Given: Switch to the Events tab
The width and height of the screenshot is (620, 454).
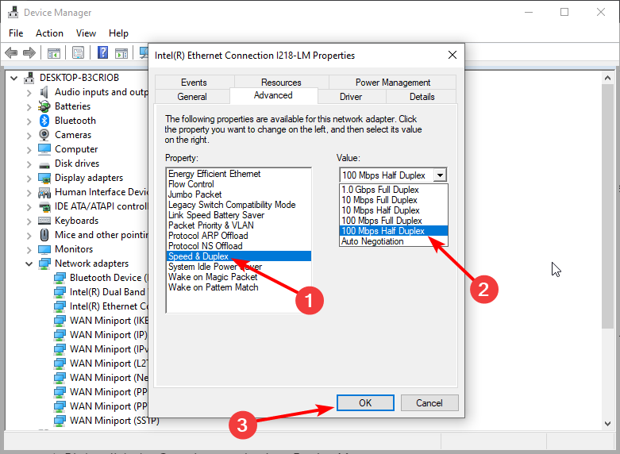Looking at the screenshot, I should click(x=194, y=83).
